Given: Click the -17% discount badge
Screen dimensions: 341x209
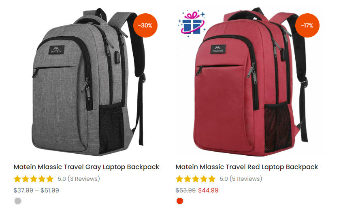Looking at the screenshot, I should point(307,25).
